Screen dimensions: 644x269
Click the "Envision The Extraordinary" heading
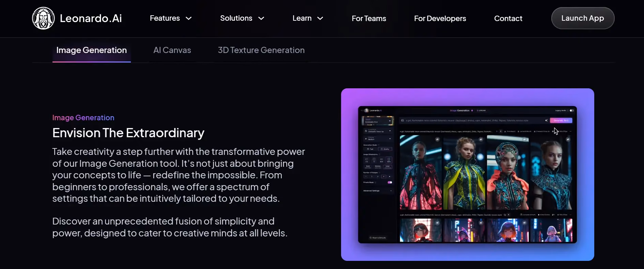coord(128,133)
